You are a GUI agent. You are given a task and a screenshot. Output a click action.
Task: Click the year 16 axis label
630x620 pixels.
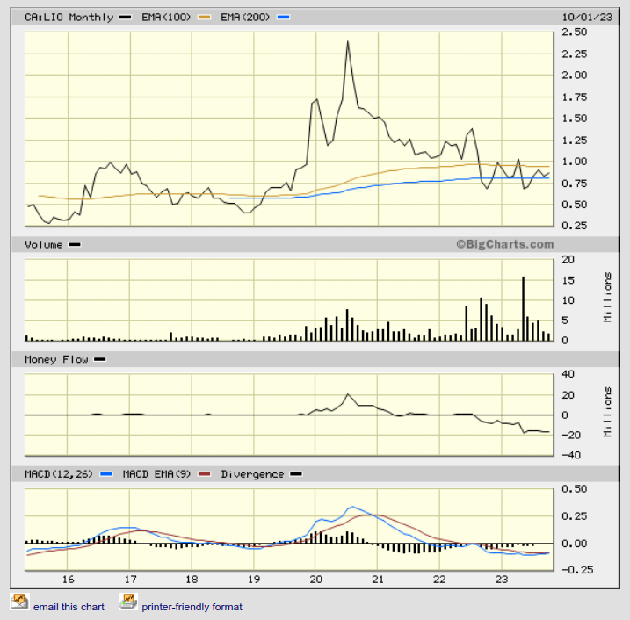pyautogui.click(x=68, y=580)
